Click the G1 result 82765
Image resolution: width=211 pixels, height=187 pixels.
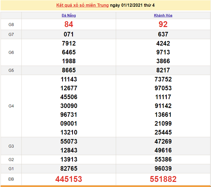pos(69,169)
